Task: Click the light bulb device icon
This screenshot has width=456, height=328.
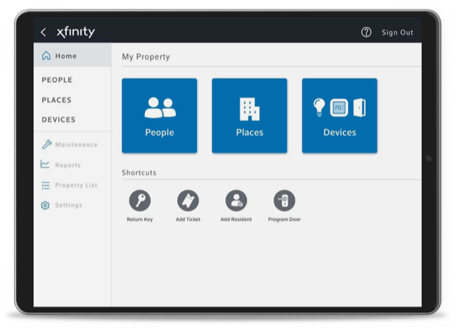Action: [319, 108]
